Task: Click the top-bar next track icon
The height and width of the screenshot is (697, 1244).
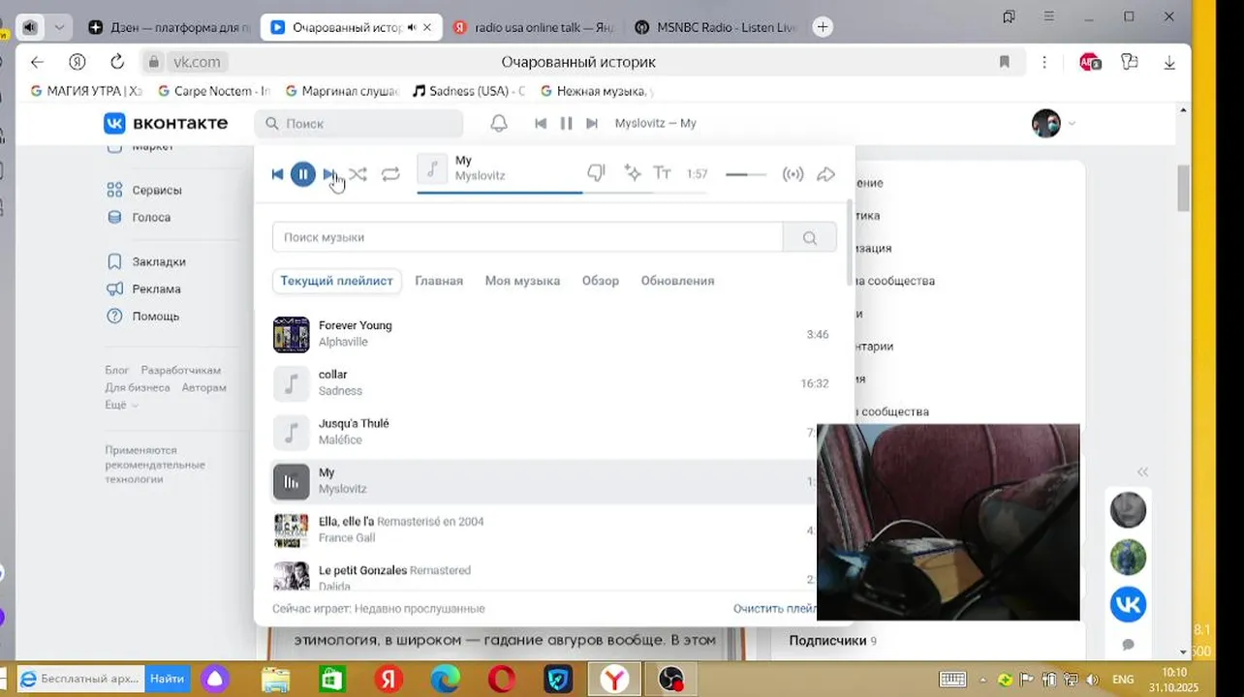Action: pyautogui.click(x=592, y=123)
